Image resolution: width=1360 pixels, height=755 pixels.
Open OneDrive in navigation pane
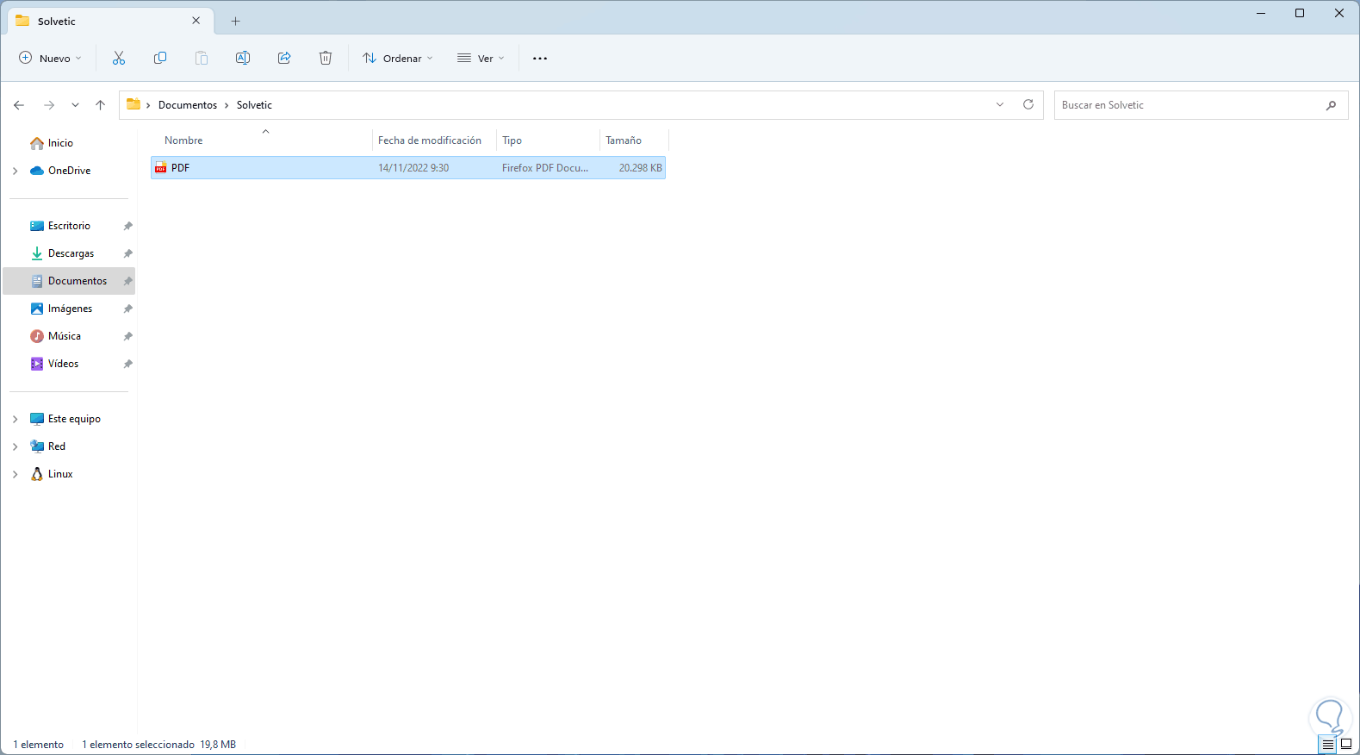[x=69, y=171]
